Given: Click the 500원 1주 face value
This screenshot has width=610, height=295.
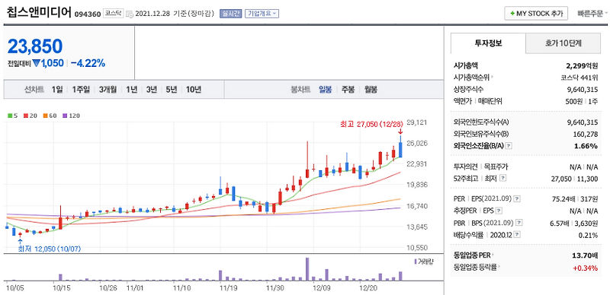Looking at the screenshot, I should (x=583, y=101).
